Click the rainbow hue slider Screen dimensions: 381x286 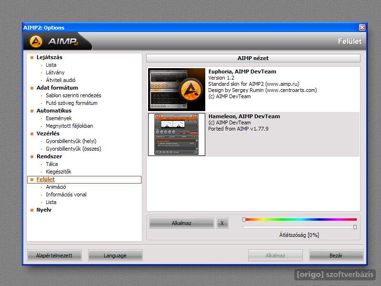[300, 219]
